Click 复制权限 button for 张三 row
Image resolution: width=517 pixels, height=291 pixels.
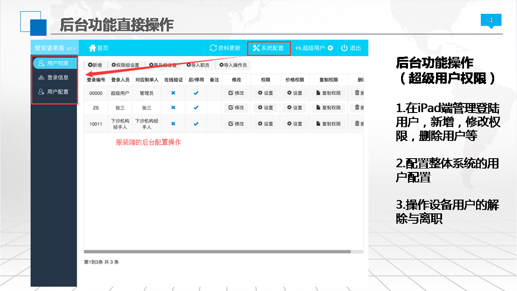[328, 108]
